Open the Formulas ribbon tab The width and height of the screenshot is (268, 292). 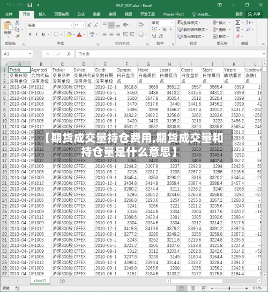coord(81,14)
